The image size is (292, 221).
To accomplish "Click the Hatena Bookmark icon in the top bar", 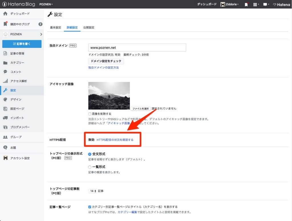I will 246,4.
